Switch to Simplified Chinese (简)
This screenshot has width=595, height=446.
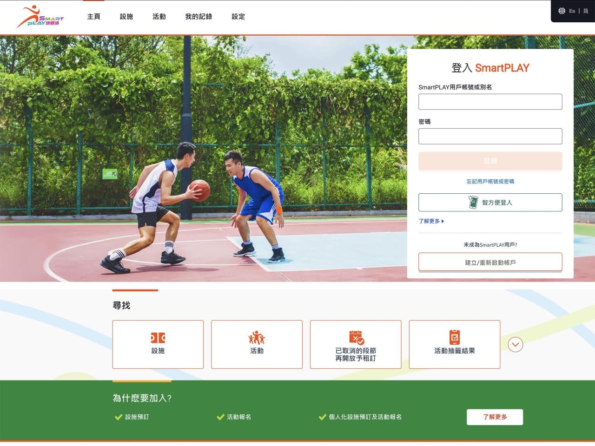click(586, 11)
